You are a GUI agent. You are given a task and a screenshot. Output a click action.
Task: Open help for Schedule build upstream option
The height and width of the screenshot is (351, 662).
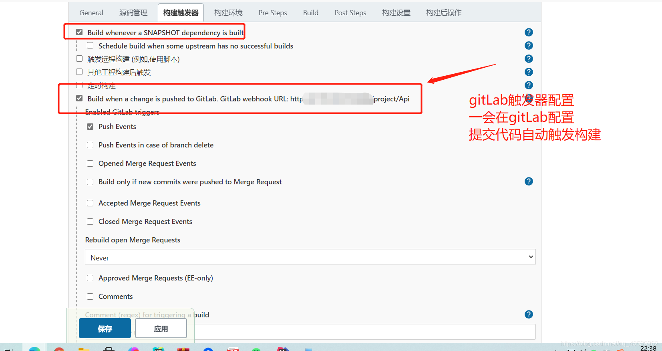[x=529, y=46]
